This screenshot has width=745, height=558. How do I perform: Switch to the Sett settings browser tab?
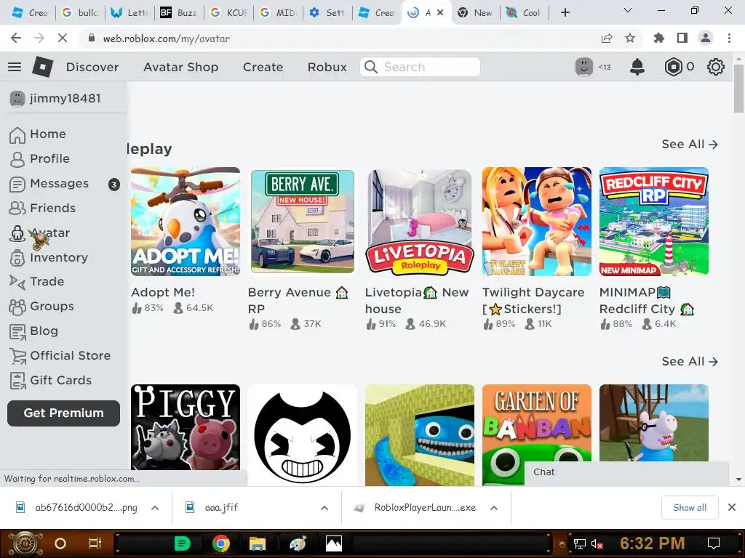pos(327,13)
